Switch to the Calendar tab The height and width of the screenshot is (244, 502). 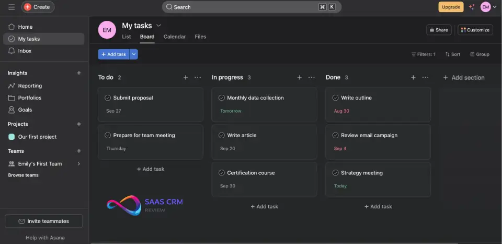[174, 37]
